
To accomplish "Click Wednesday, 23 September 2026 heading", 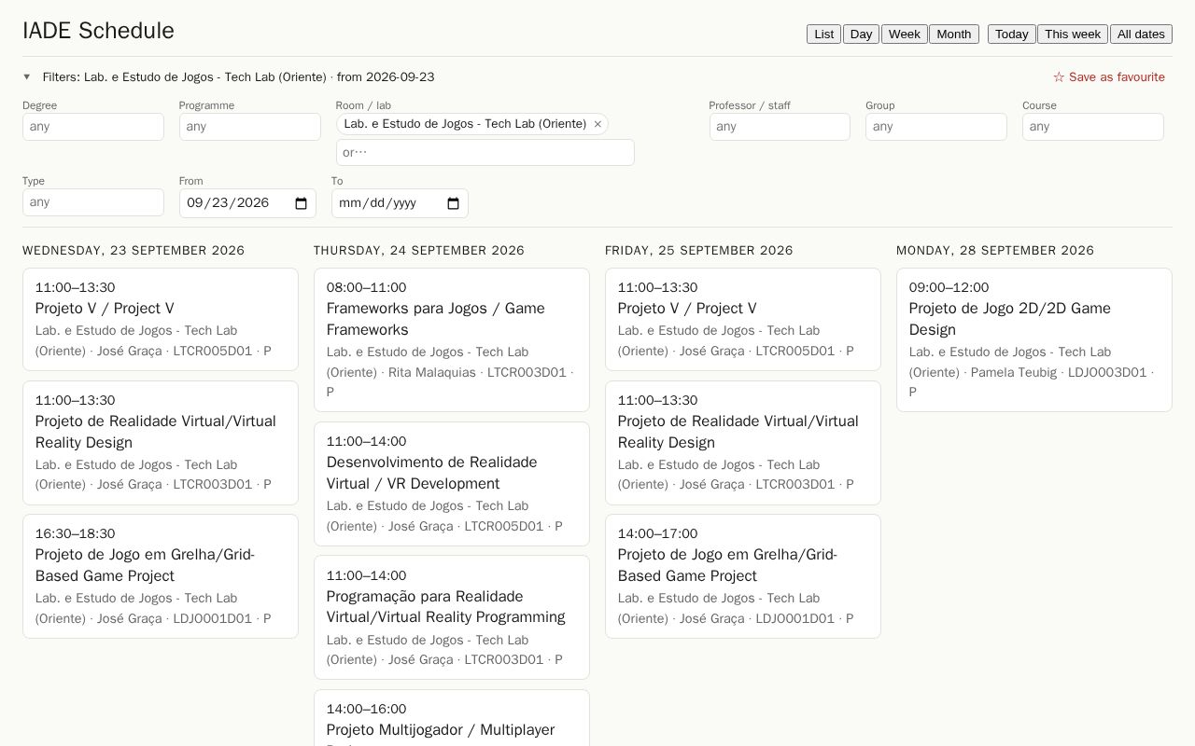I will 134,251.
